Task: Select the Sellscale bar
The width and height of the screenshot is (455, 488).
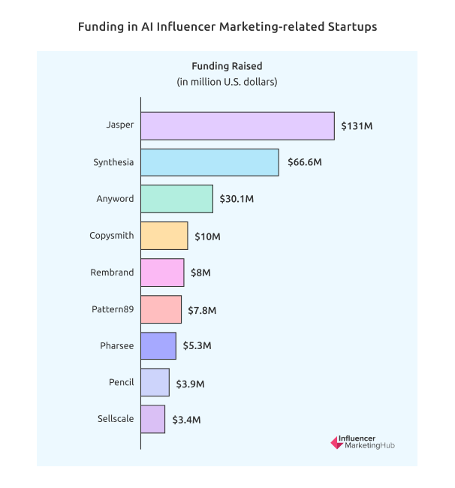Action: point(153,419)
